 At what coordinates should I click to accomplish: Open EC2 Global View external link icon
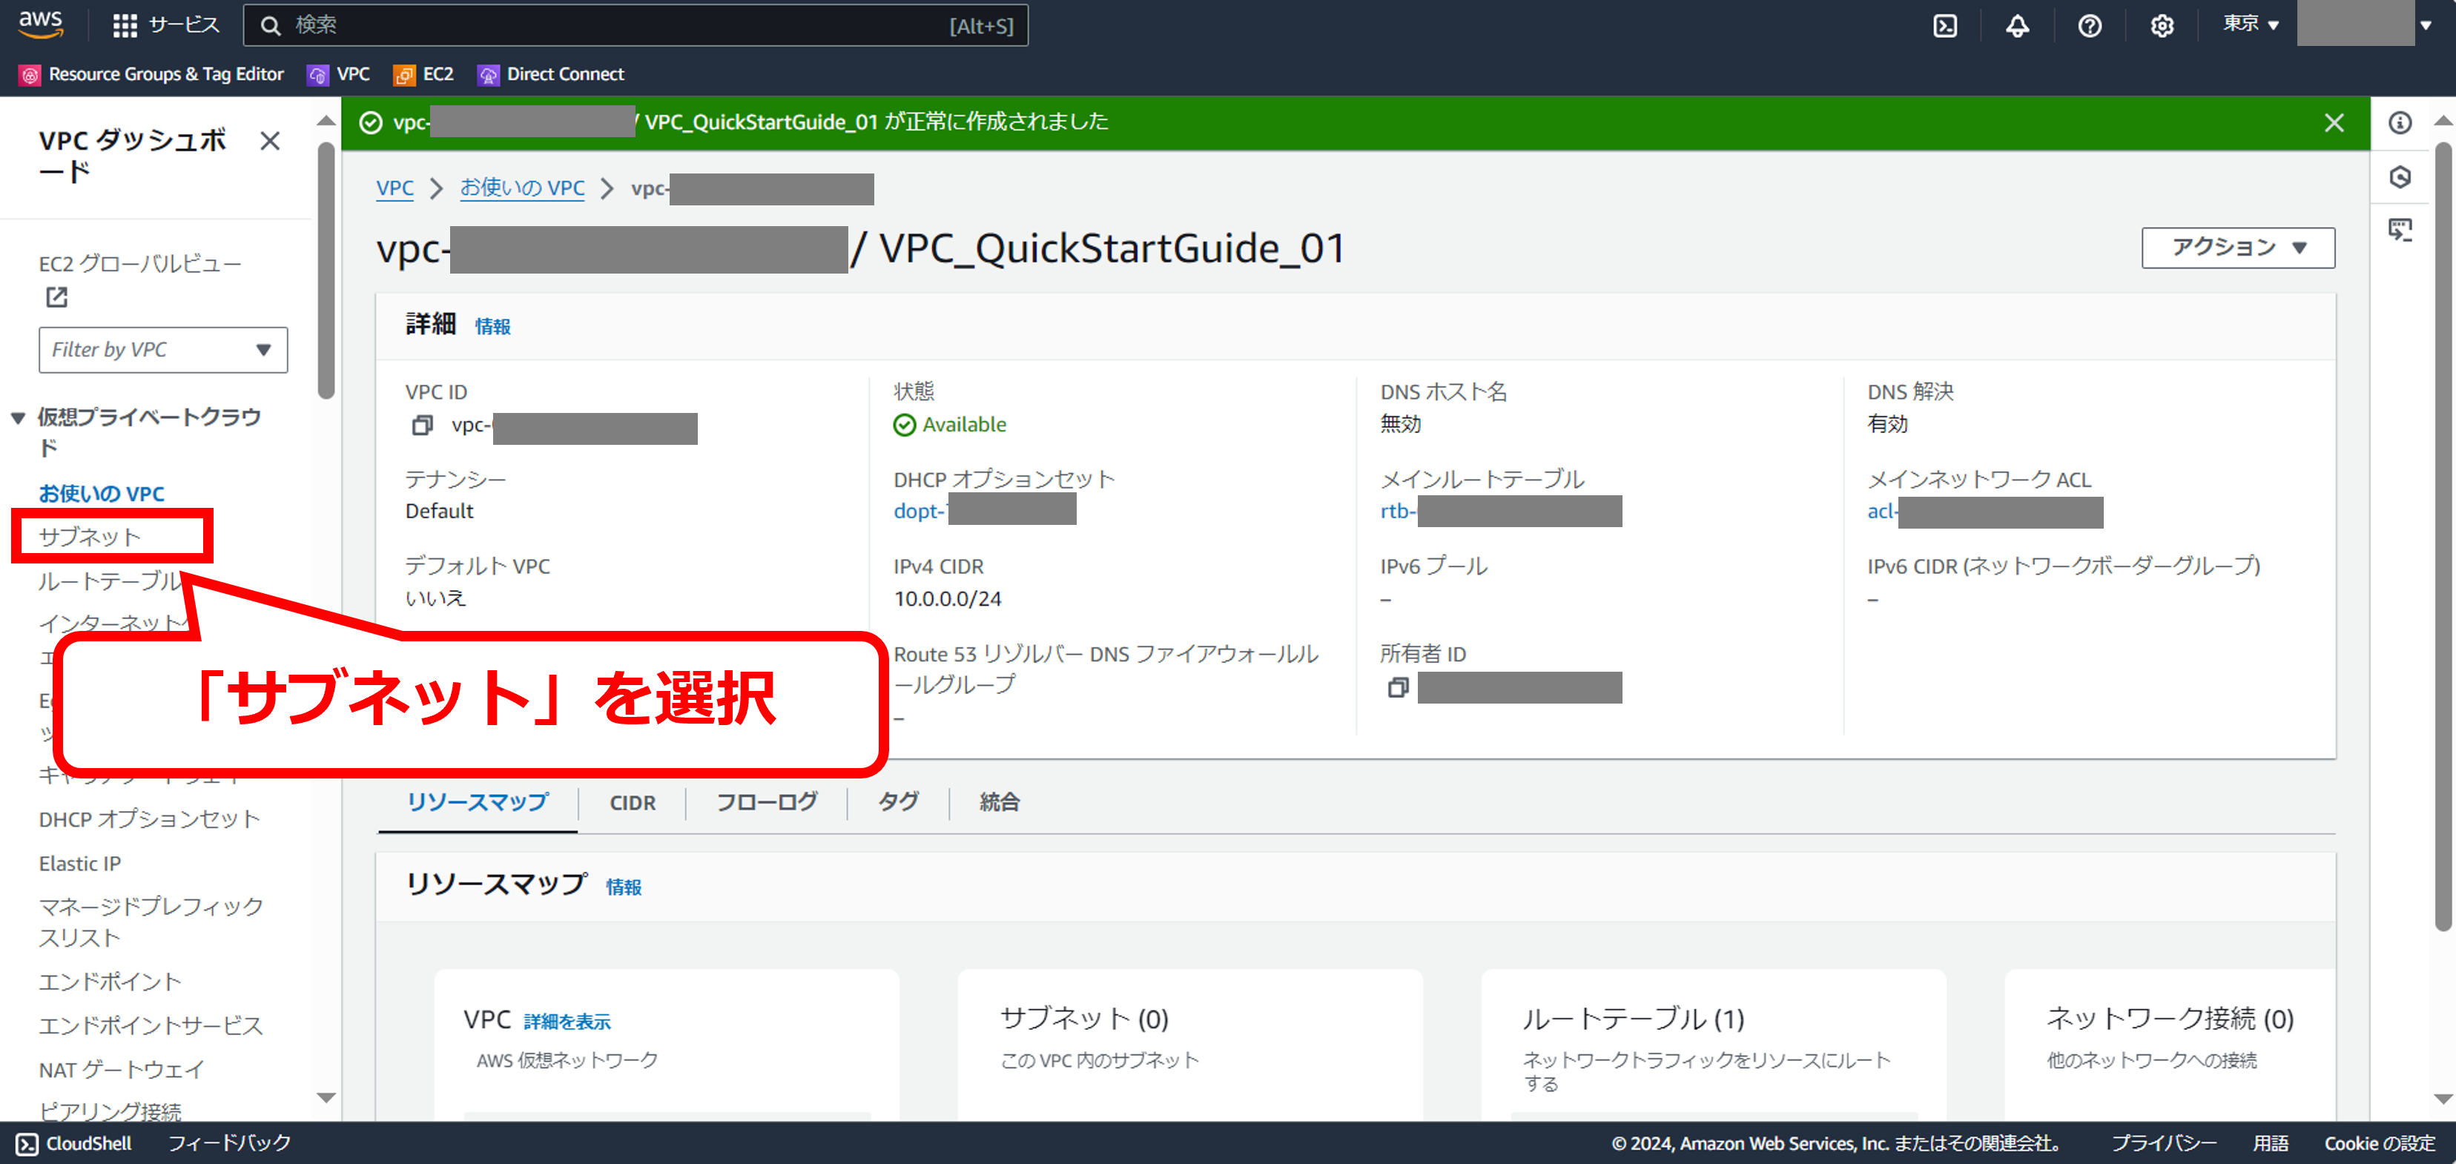pyautogui.click(x=56, y=297)
